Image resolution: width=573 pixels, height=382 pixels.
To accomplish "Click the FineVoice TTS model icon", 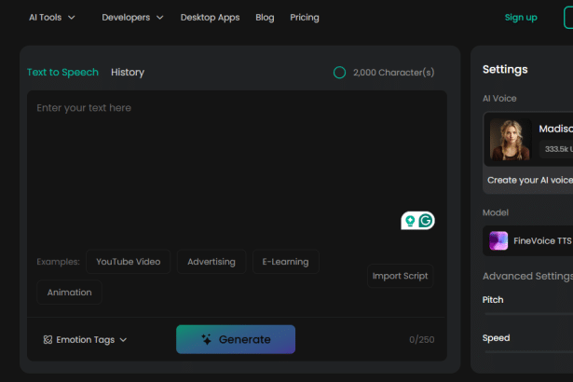I will (498, 240).
